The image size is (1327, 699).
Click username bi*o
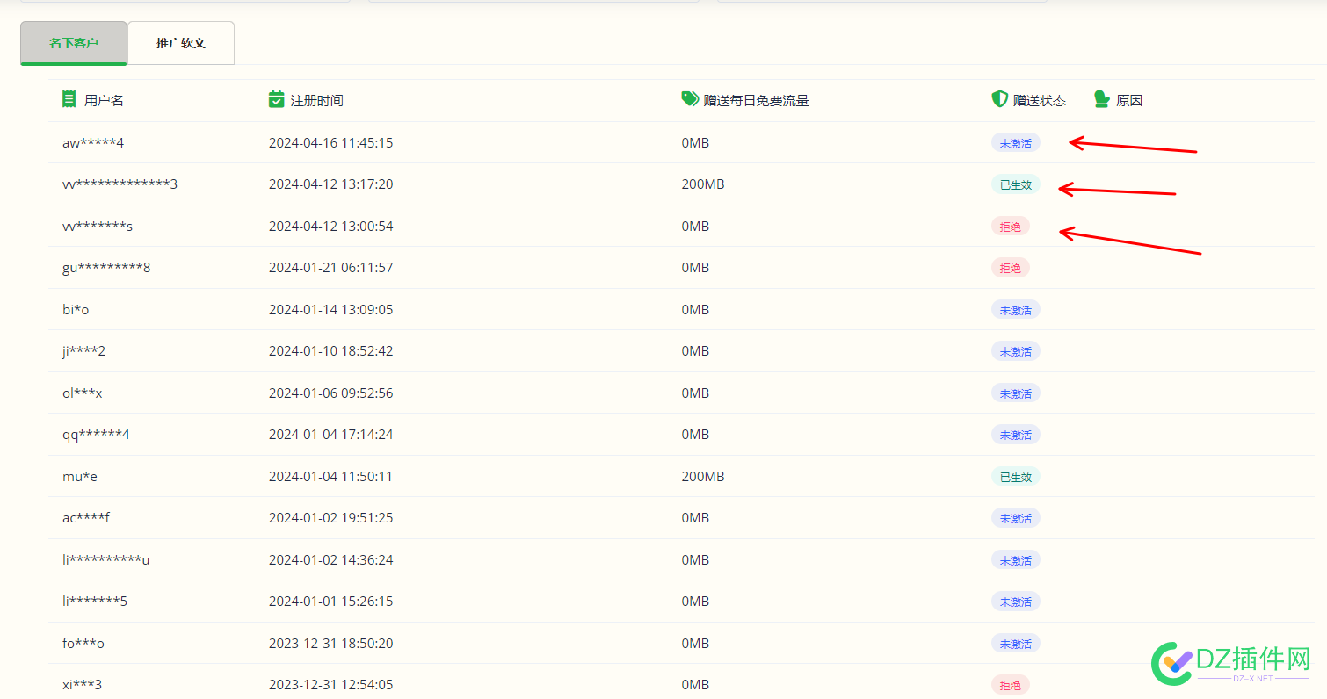click(76, 309)
